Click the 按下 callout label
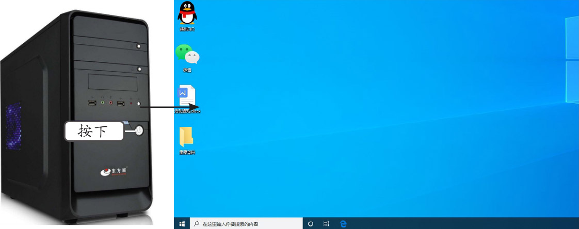 pyautogui.click(x=93, y=132)
